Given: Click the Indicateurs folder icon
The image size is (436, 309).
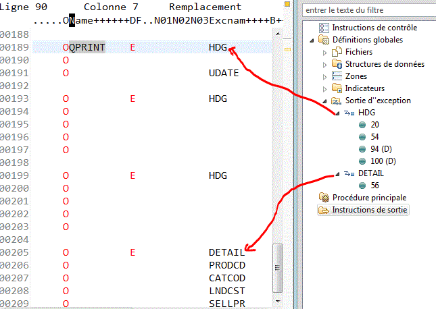Looking at the screenshot, I should coord(337,88).
